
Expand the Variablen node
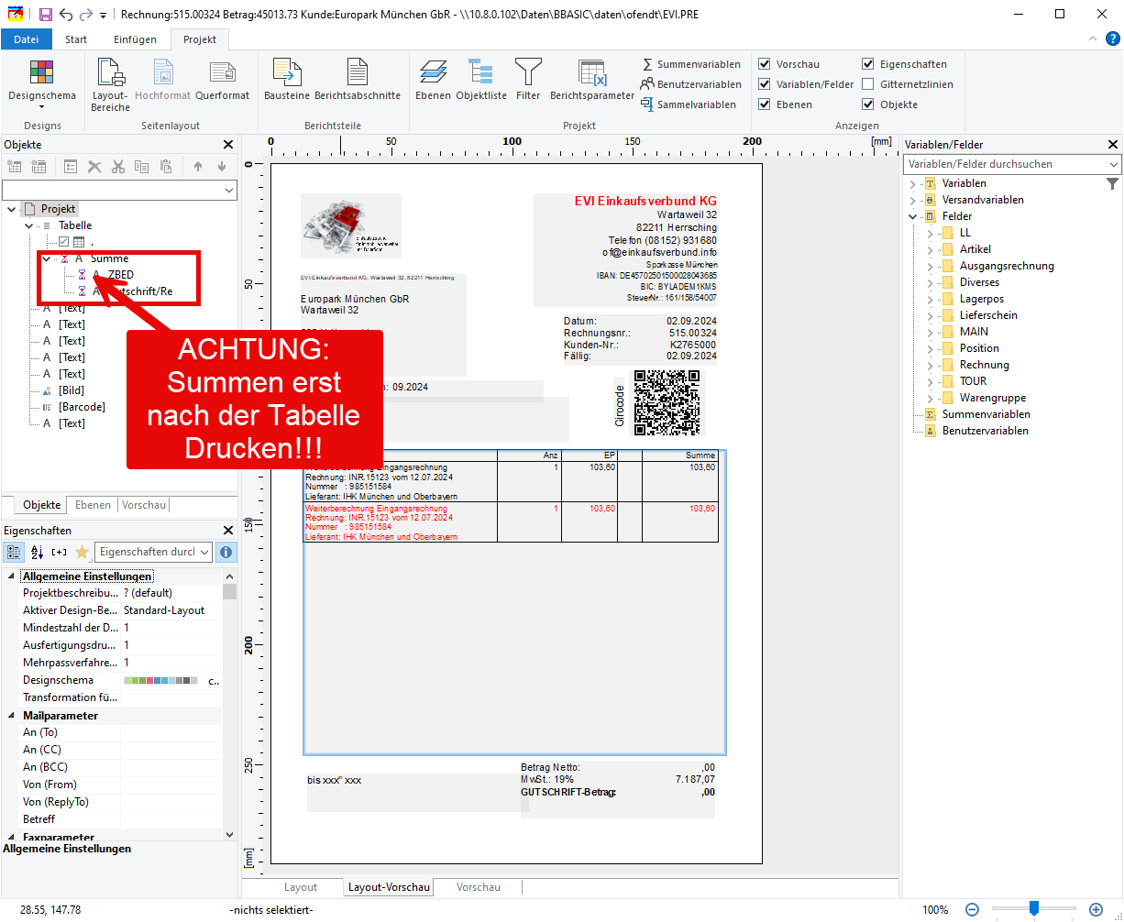[x=912, y=183]
